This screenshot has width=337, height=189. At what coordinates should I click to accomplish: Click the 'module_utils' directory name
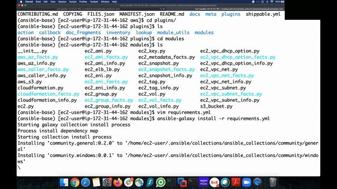(173, 33)
